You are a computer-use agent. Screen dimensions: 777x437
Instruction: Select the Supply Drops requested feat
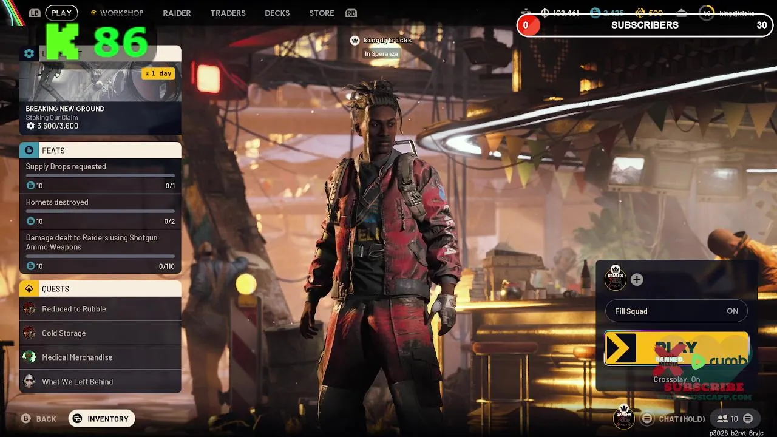pyautogui.click(x=100, y=176)
